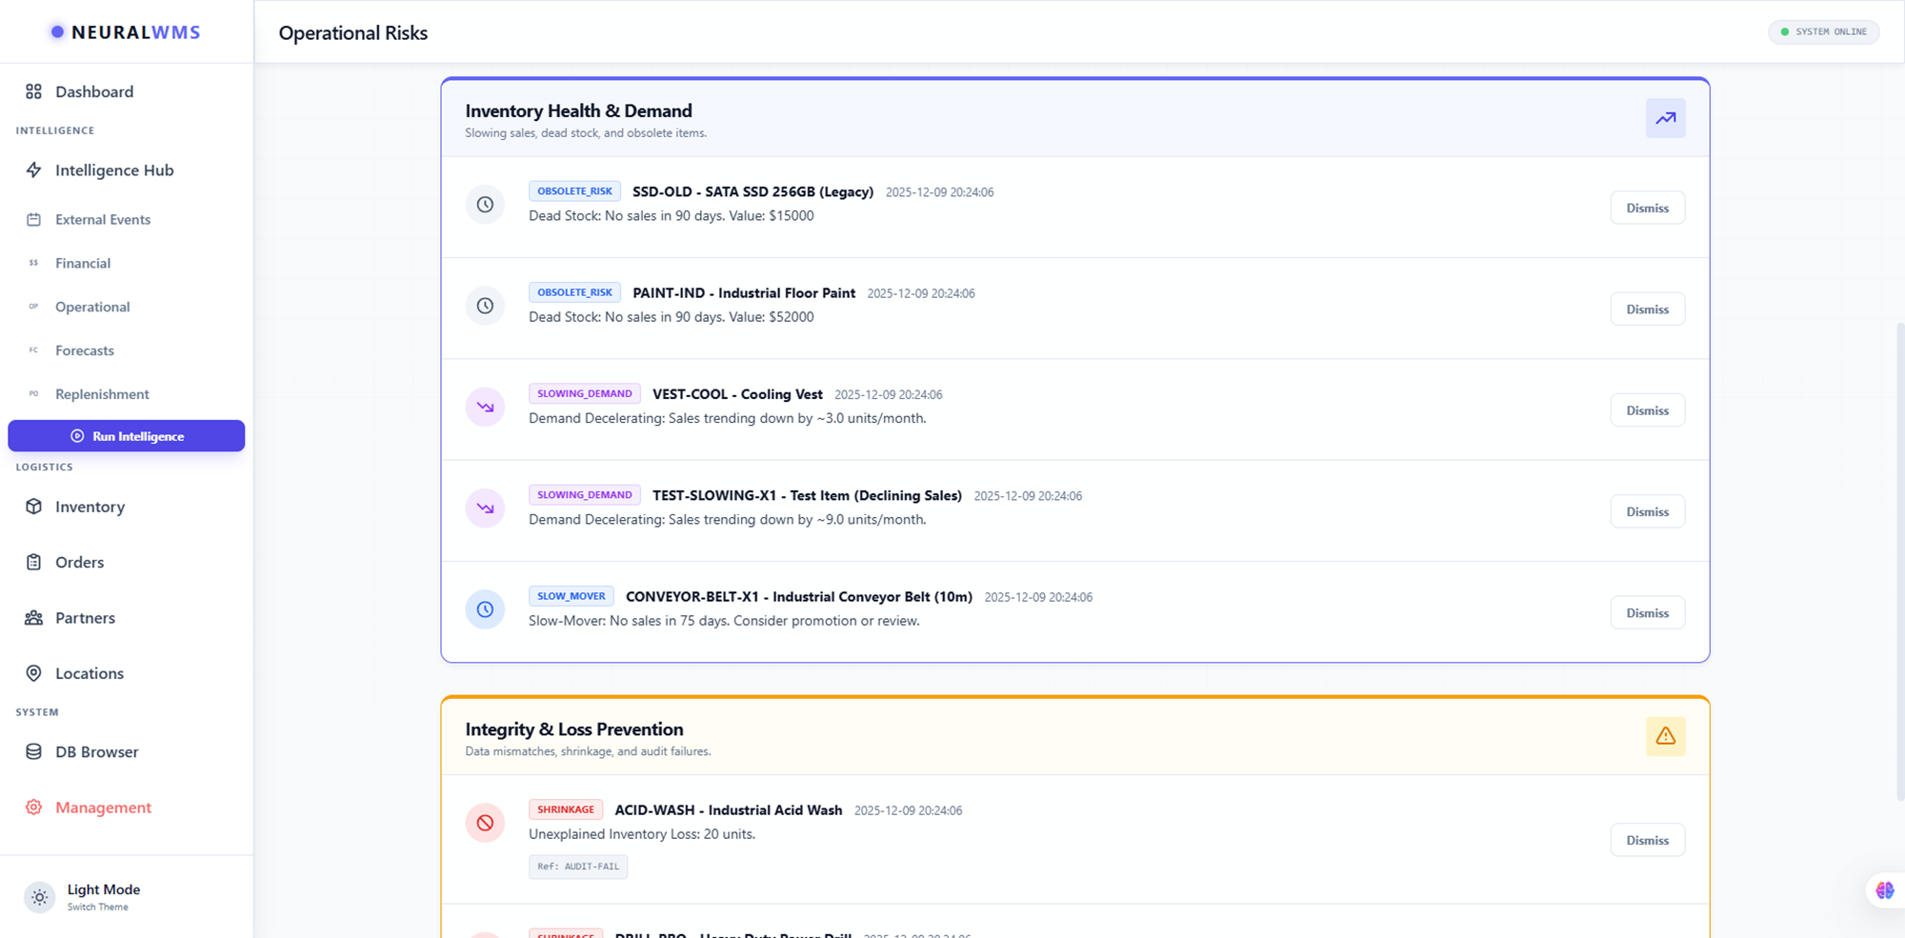Toggle Light Mode theme switch
Screen dimensions: 1905x938
(40, 897)
